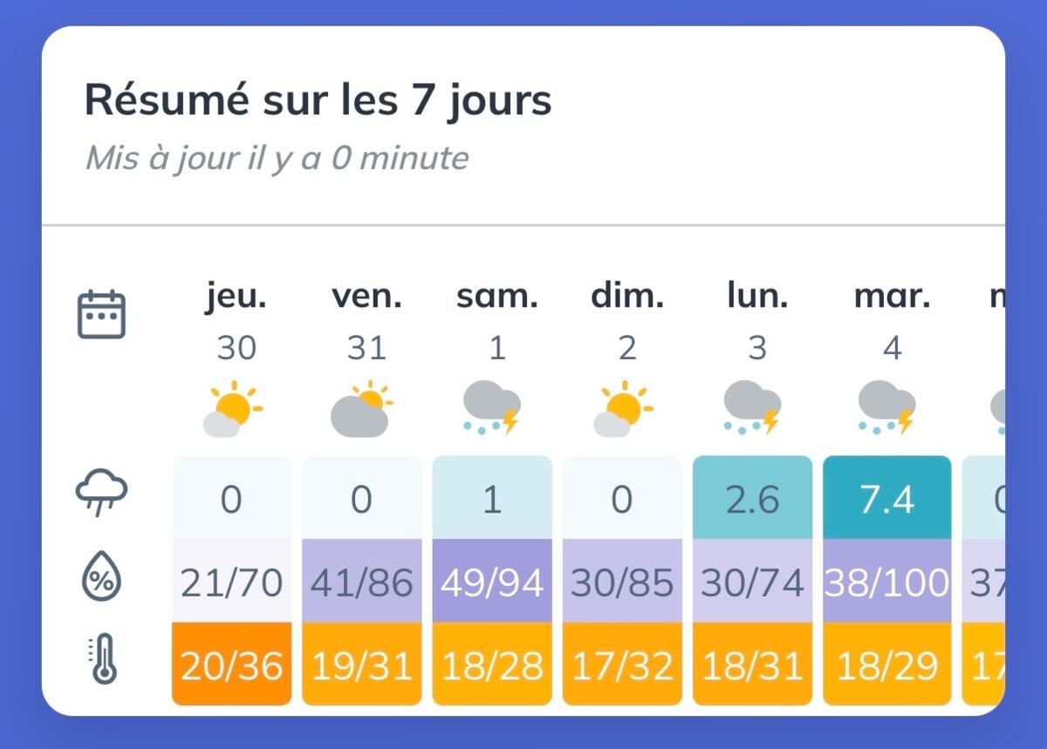
Task: Click the thermometer temperature icon
Action: click(x=103, y=660)
